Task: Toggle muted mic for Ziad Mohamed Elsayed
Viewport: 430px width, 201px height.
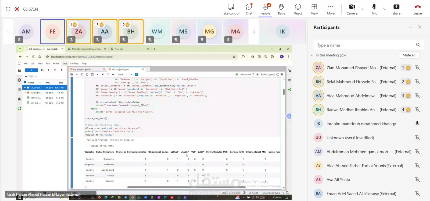Action: point(417,68)
